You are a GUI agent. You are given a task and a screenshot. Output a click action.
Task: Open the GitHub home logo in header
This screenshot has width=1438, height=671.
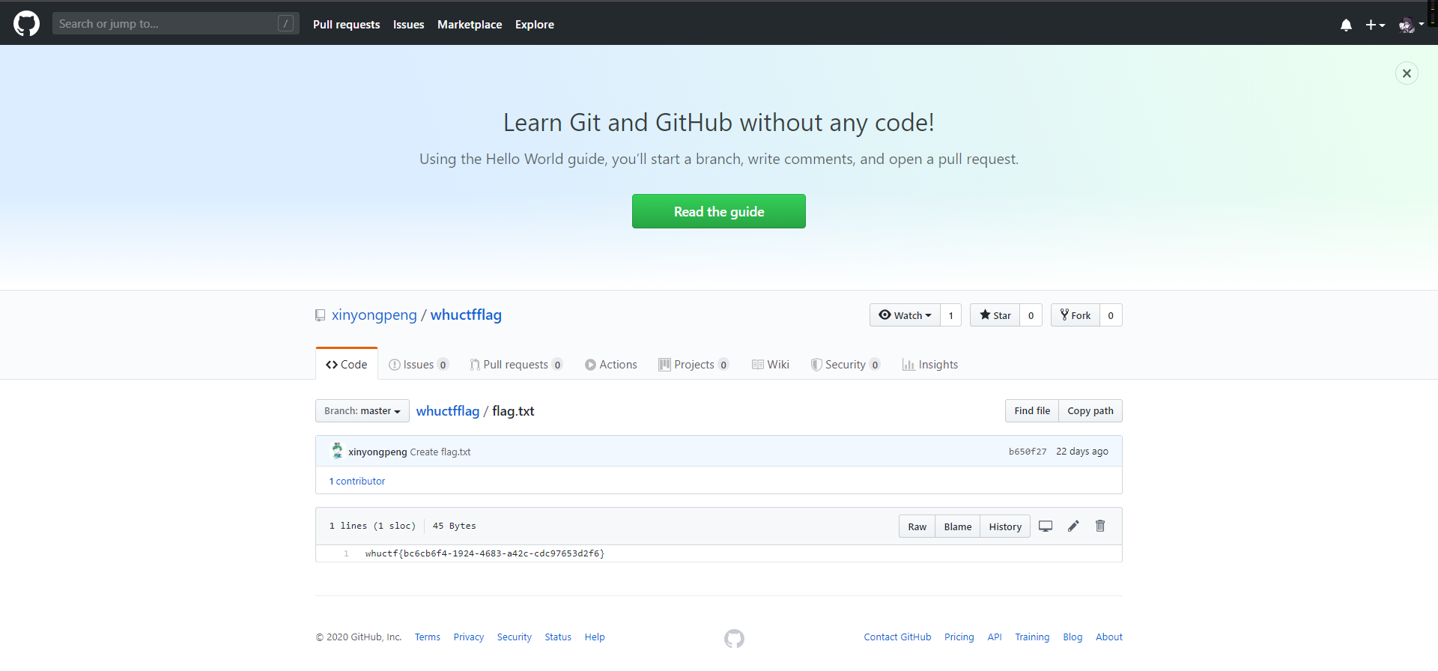pos(26,24)
